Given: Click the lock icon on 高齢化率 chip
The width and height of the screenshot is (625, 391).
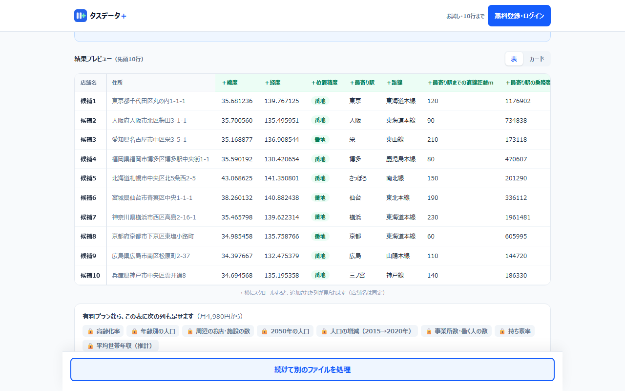Looking at the screenshot, I should [90, 331].
